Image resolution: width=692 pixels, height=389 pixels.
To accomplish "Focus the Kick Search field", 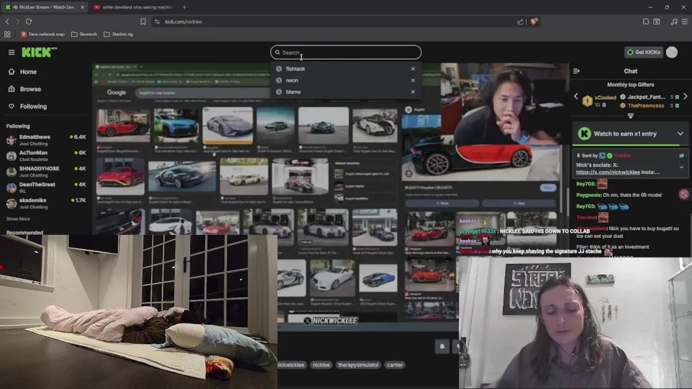I will (x=346, y=52).
